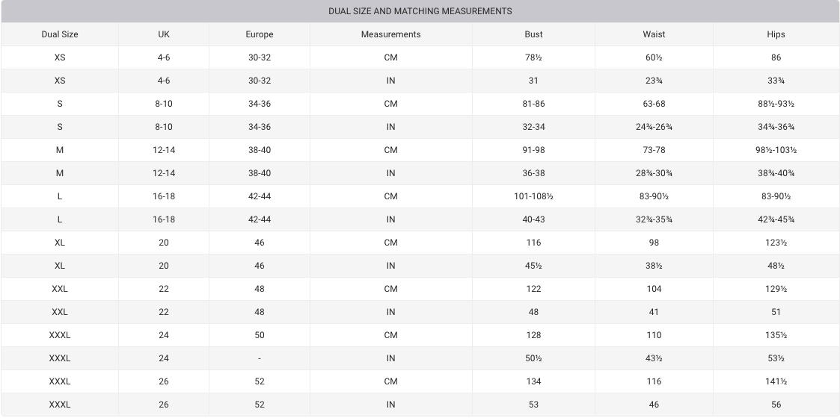Select the XXL bust value 122
This screenshot has height=418, width=840.
[533, 289]
